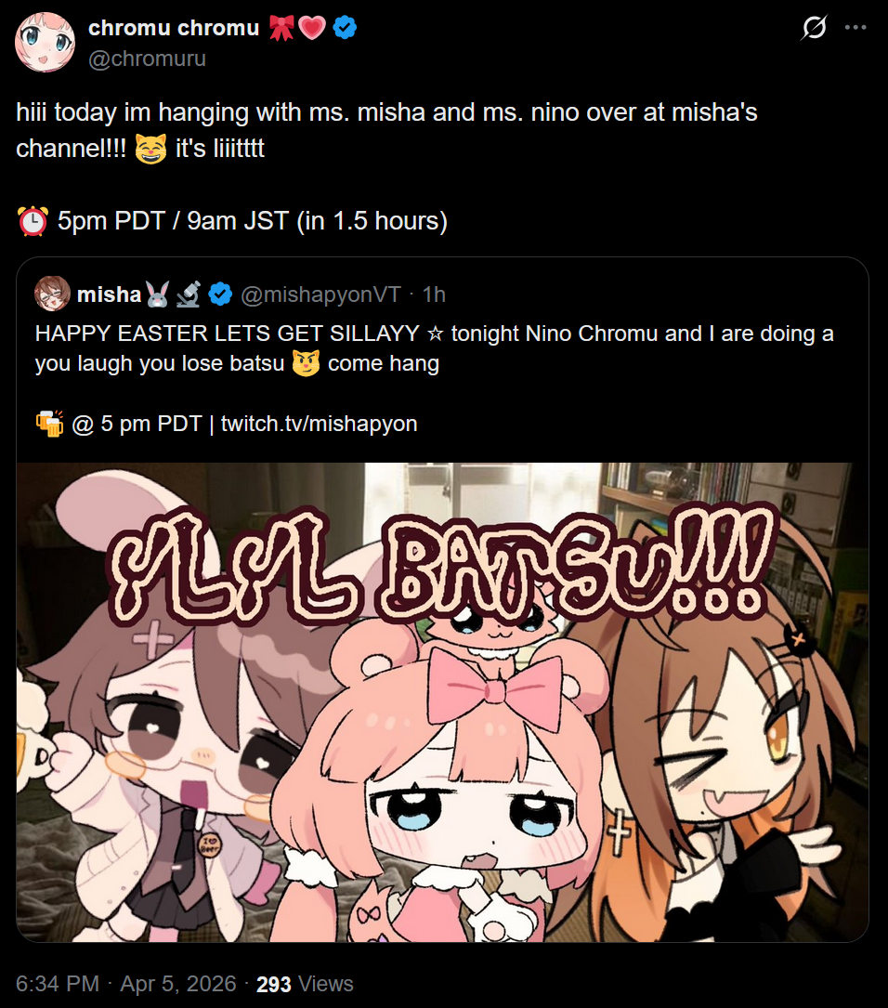Open the quoted post text from misha
Image resolution: width=888 pixels, height=1008 pixels.
tap(435, 347)
